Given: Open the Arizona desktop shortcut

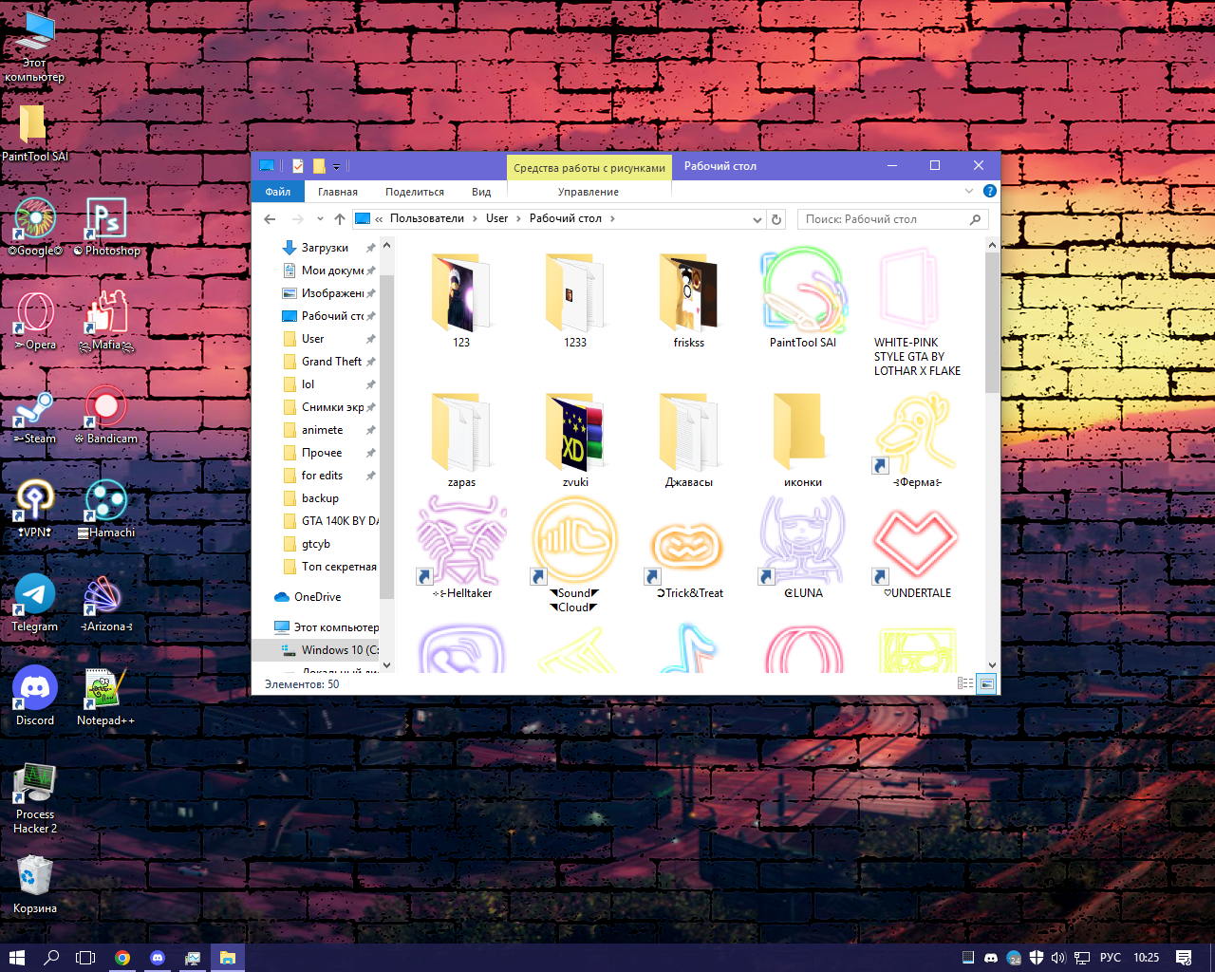Looking at the screenshot, I should 106,603.
